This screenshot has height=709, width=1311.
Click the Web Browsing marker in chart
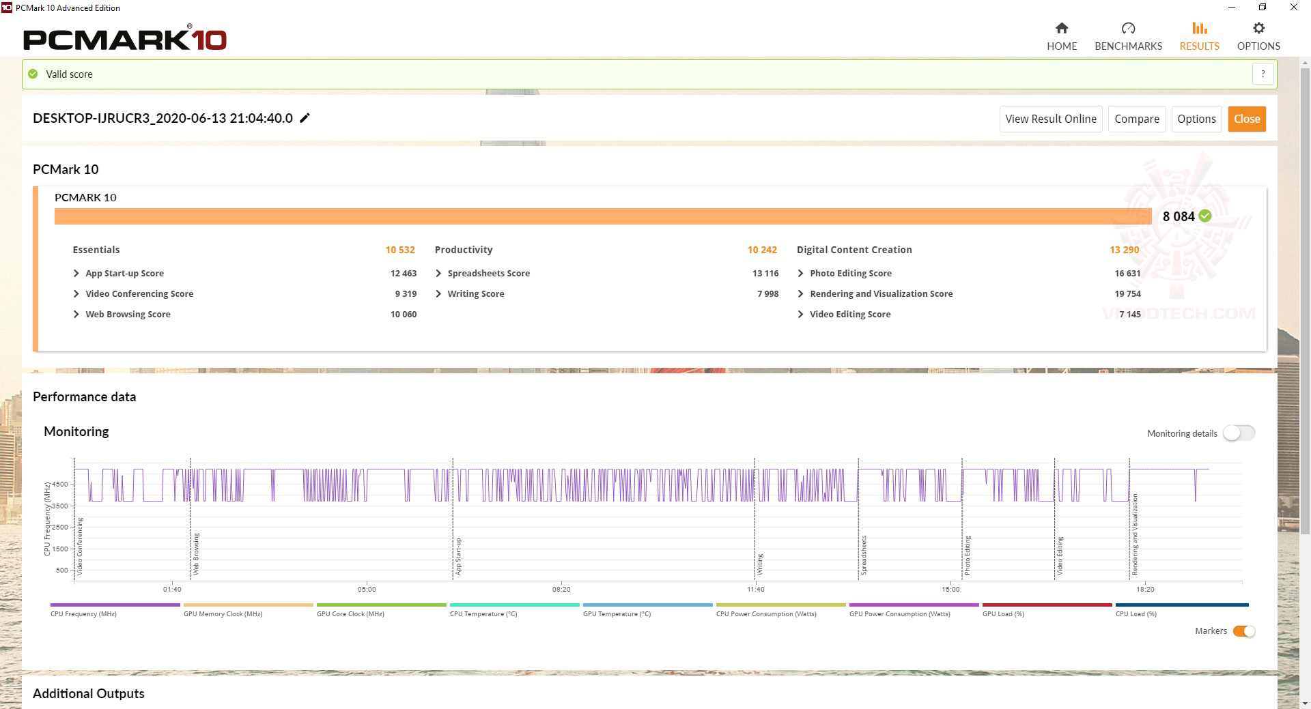[x=196, y=553]
